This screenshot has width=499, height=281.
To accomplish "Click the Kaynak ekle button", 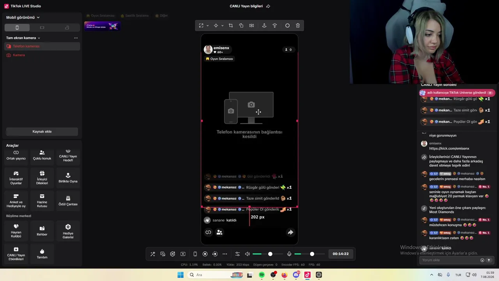I will (42, 132).
